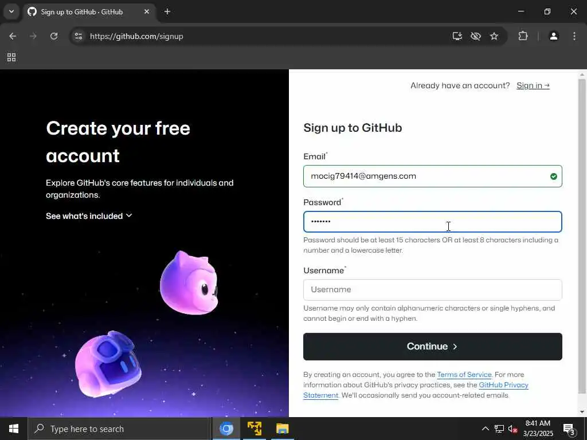Screen dimensions: 587x440
Task: Click the purple robot Copilot mascot image
Action: click(108, 364)
